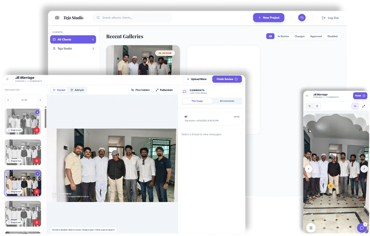Click the camera logo beside Teja Studio

pos(57,18)
